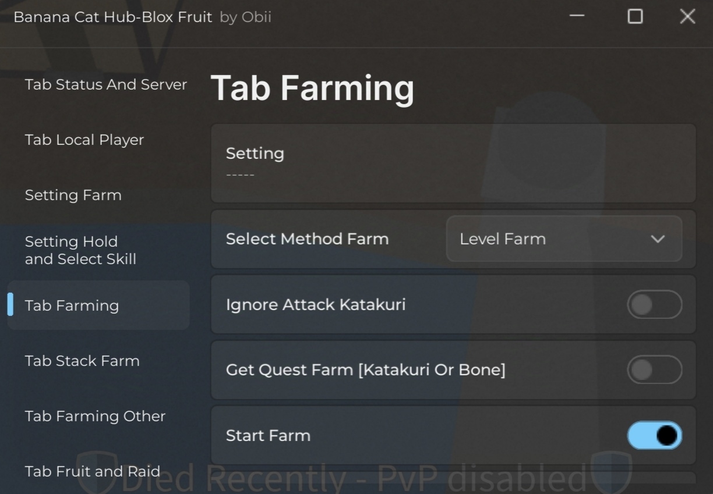Open Tab Fruit and Raid
The width and height of the screenshot is (713, 494).
coord(93,471)
